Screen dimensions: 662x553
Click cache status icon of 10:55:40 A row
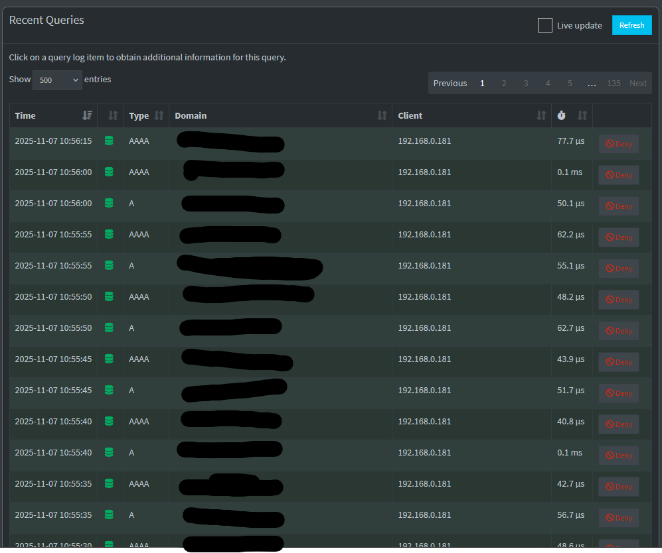pos(109,453)
